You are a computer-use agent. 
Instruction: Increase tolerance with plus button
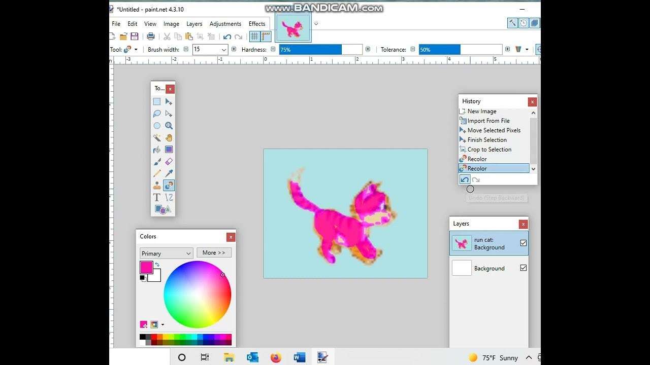point(507,49)
